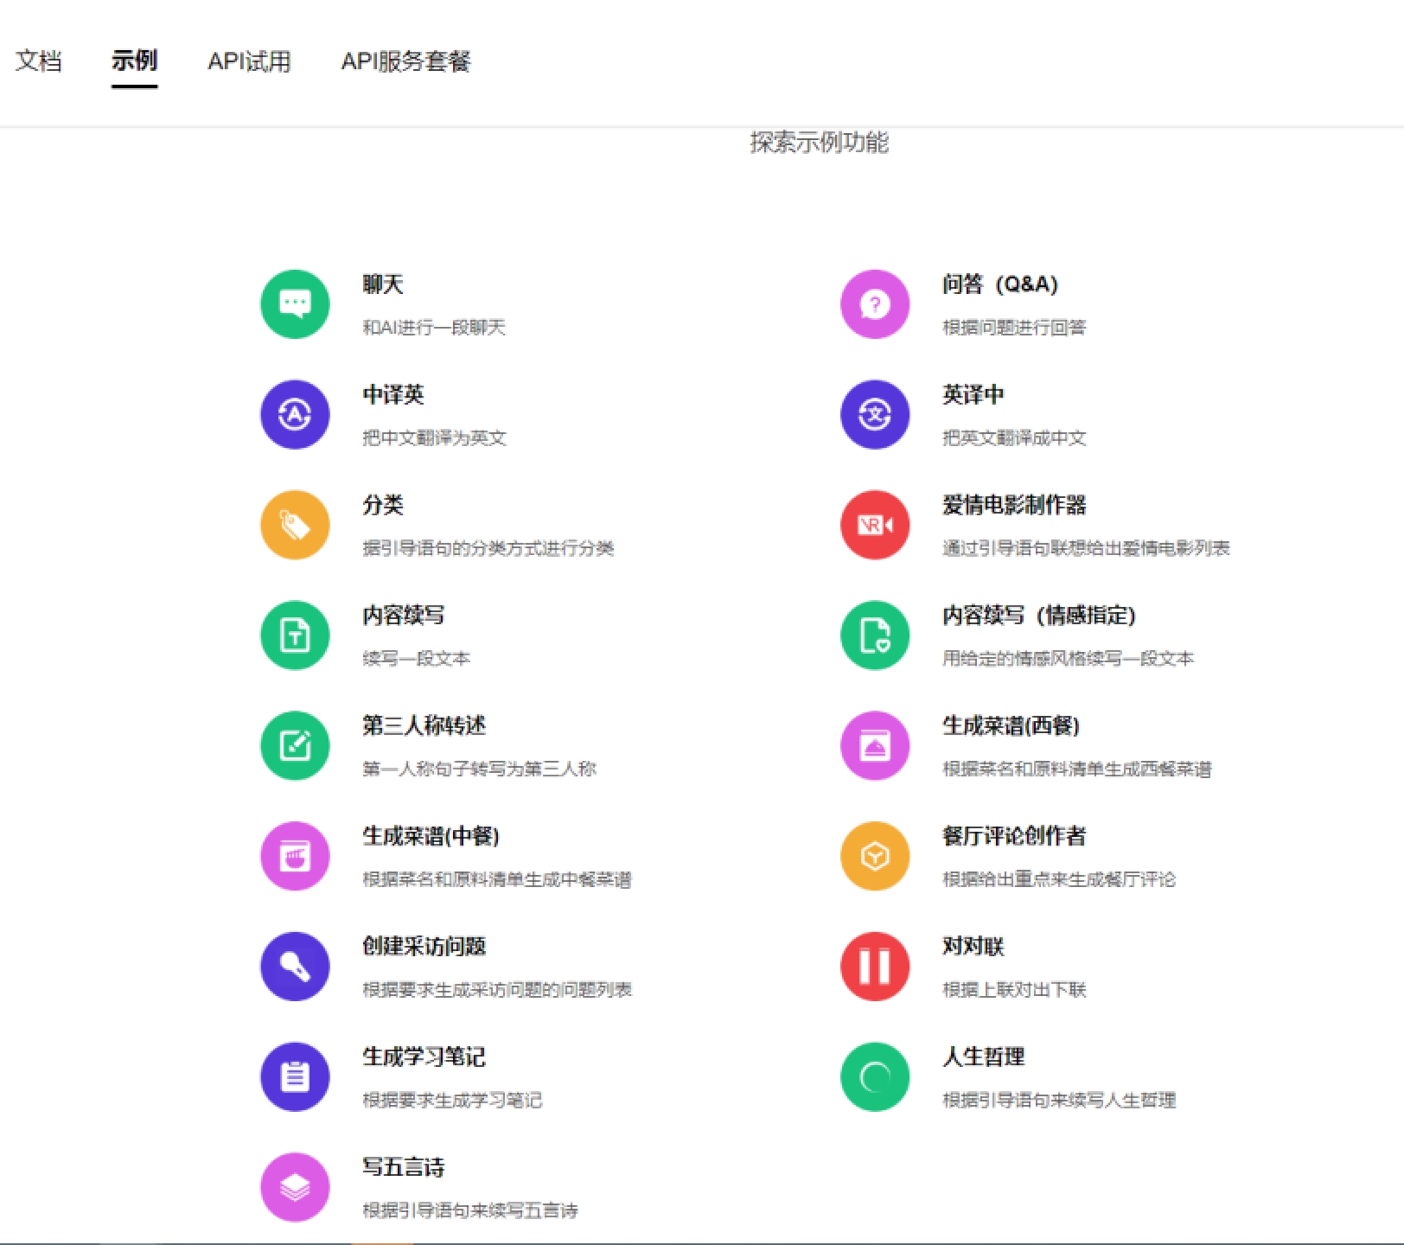Click the 内容续写 (情感指定) heart document icon
1404x1245 pixels.
click(875, 635)
